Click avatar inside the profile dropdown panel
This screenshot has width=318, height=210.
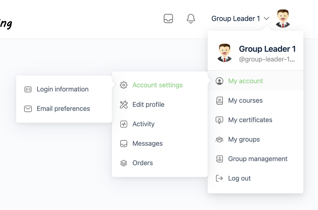pos(225,53)
